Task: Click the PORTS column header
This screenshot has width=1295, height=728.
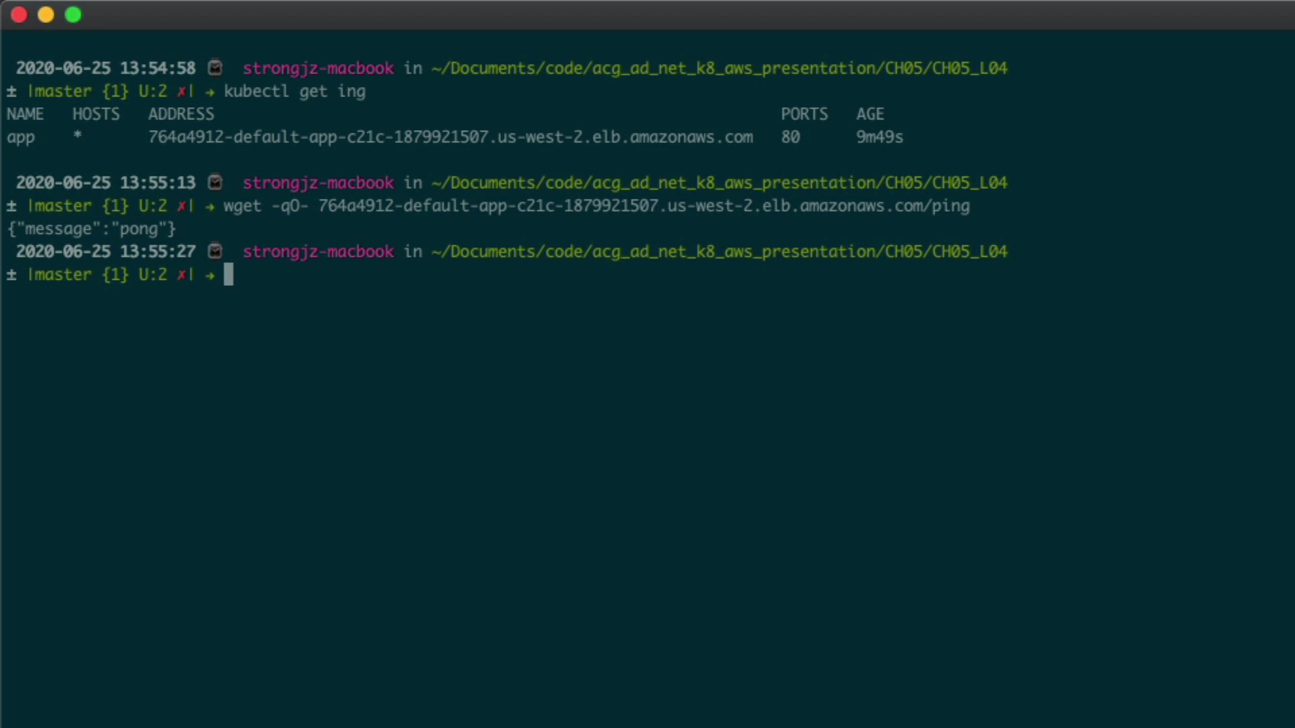Action: click(804, 115)
